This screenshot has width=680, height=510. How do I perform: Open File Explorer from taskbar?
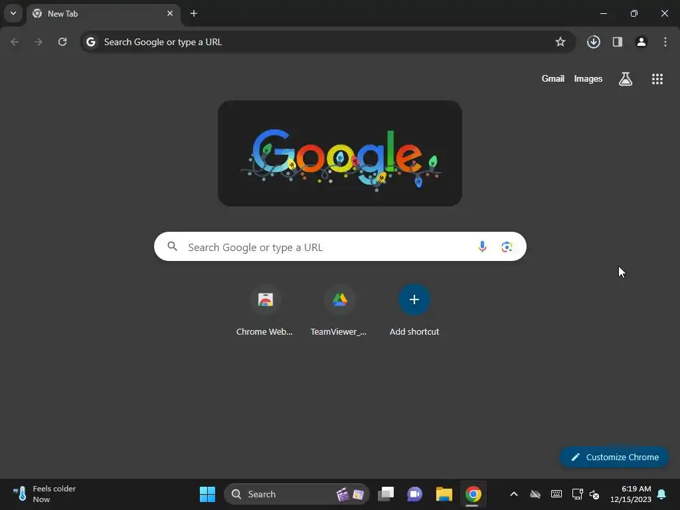click(x=444, y=494)
